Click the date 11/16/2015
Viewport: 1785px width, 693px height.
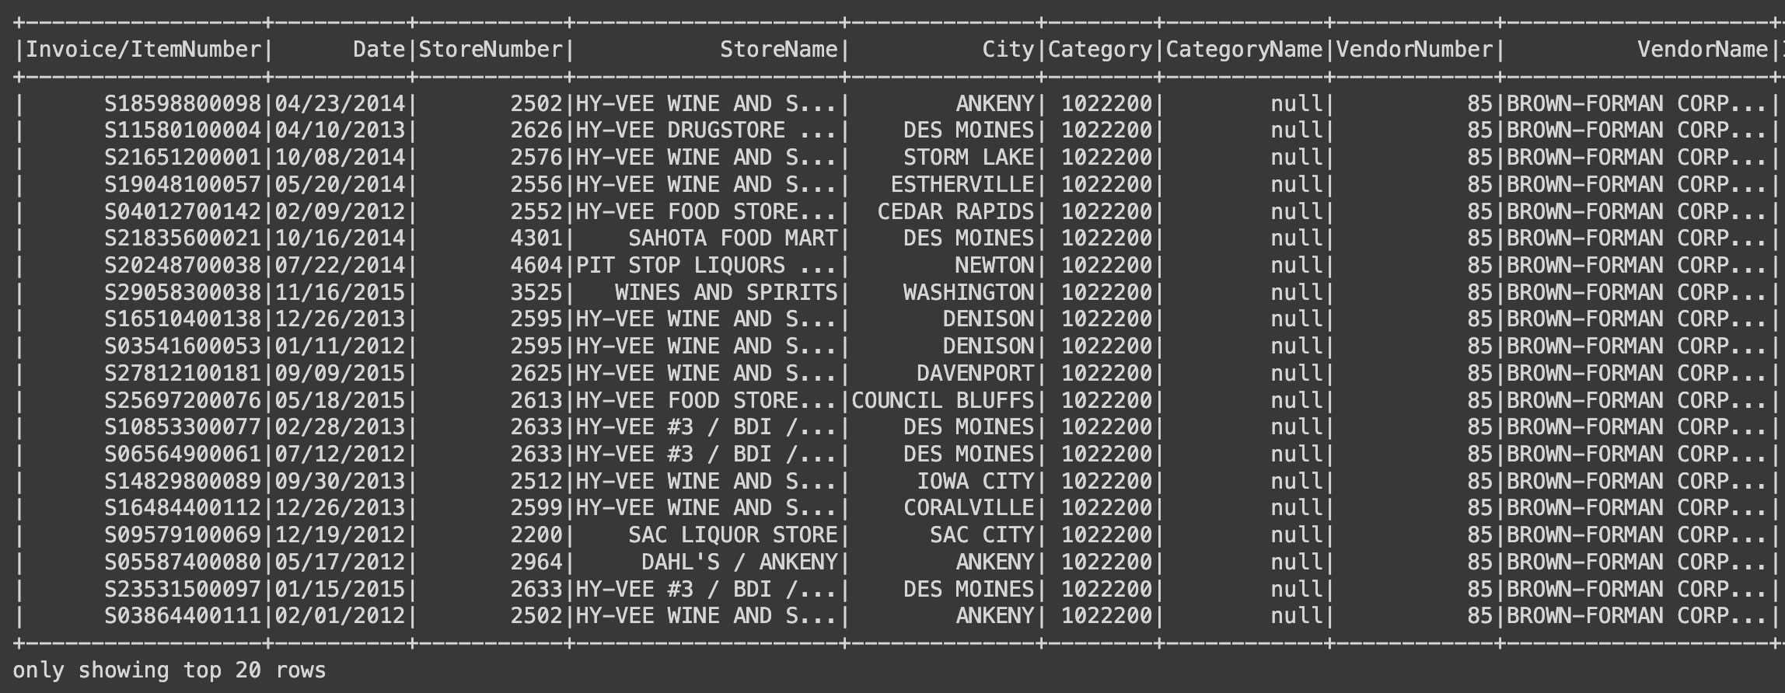(341, 293)
